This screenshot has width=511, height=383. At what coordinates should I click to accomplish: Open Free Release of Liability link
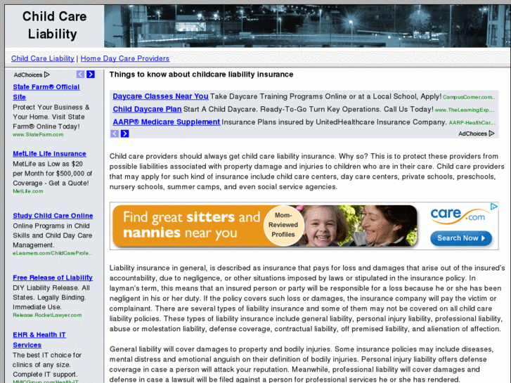[x=53, y=278]
